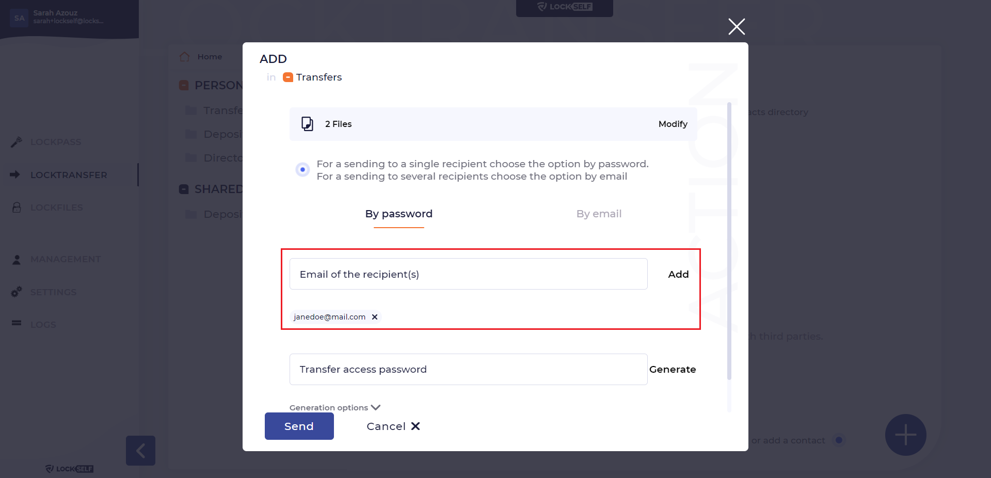Focus the Transfer access password field
The height and width of the screenshot is (478, 991).
[469, 369]
